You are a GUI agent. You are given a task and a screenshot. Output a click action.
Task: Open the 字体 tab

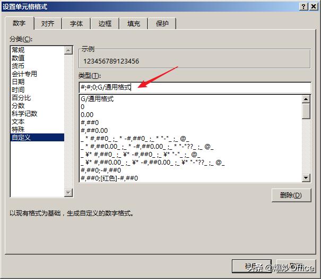(x=76, y=24)
